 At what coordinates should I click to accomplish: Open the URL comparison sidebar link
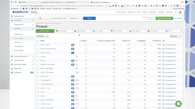coord(19,46)
